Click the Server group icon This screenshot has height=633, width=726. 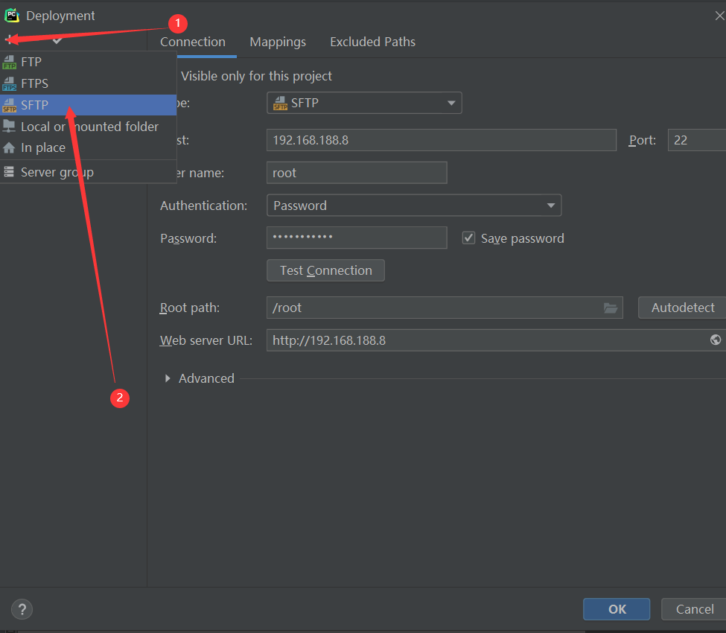click(9, 172)
